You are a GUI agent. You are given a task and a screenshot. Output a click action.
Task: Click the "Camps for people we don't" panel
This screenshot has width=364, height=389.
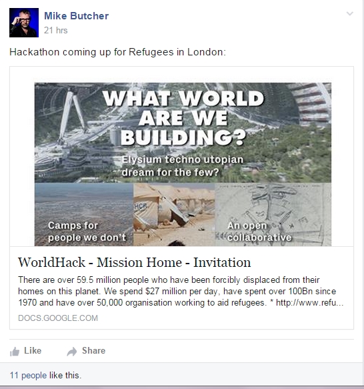click(x=84, y=215)
